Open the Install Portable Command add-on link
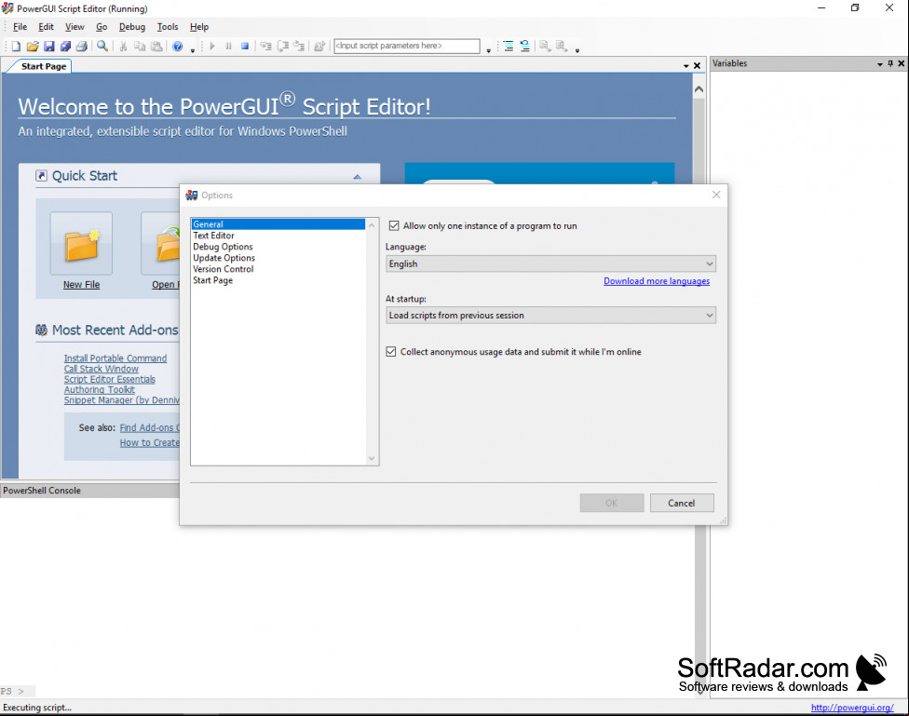 [x=115, y=358]
